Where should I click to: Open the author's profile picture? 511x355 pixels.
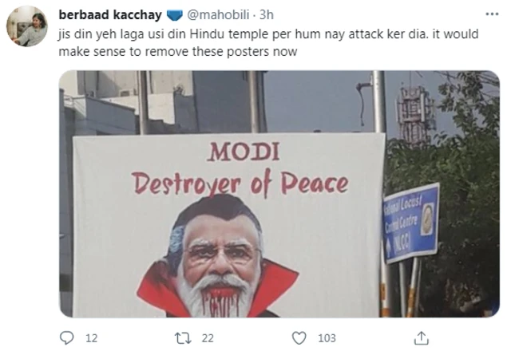click(26, 27)
